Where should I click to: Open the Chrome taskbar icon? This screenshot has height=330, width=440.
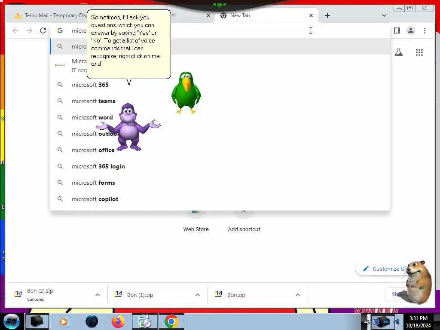[171, 321]
